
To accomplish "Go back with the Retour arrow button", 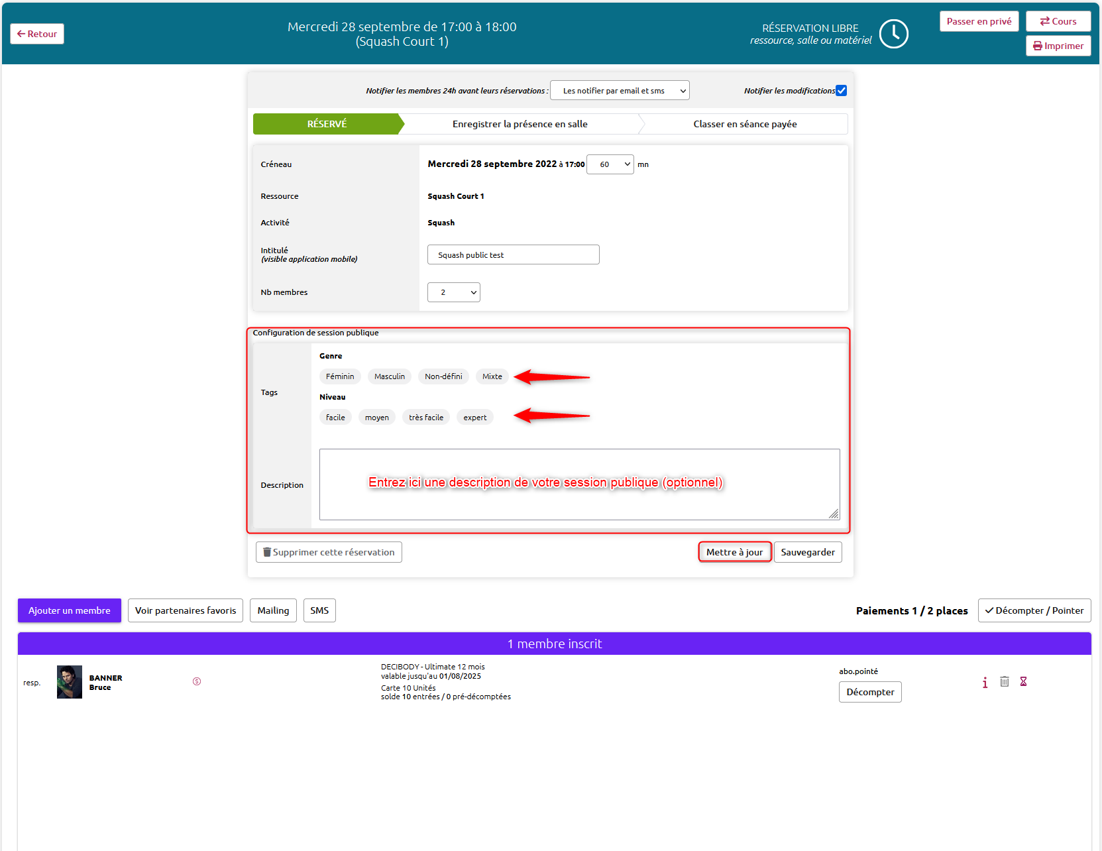I will click(37, 34).
